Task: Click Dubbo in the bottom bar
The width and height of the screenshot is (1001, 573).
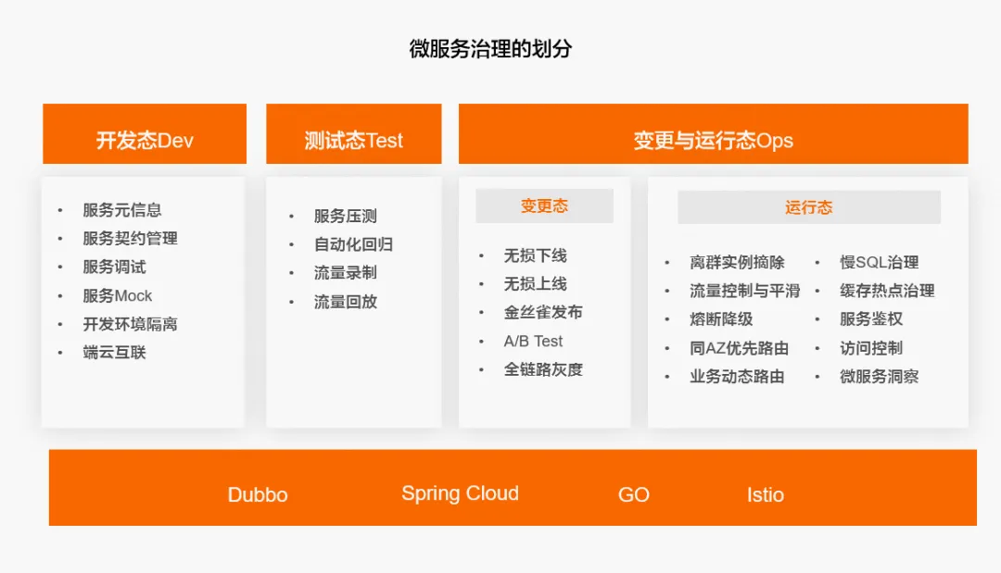Action: pyautogui.click(x=258, y=494)
